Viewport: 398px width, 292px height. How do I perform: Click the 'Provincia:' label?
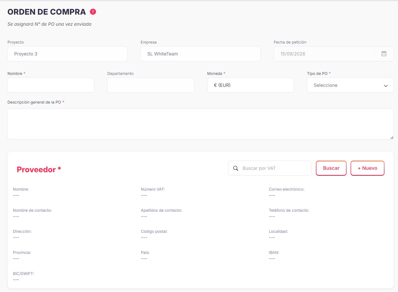pos(22,253)
